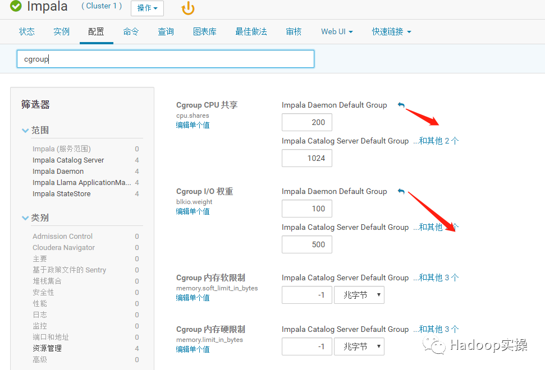
Task: Click the Cluster 1 link
Action: point(102,6)
